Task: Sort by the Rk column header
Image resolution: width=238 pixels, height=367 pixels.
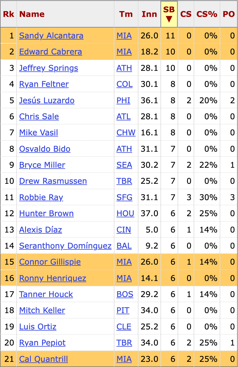Action: coord(9,14)
